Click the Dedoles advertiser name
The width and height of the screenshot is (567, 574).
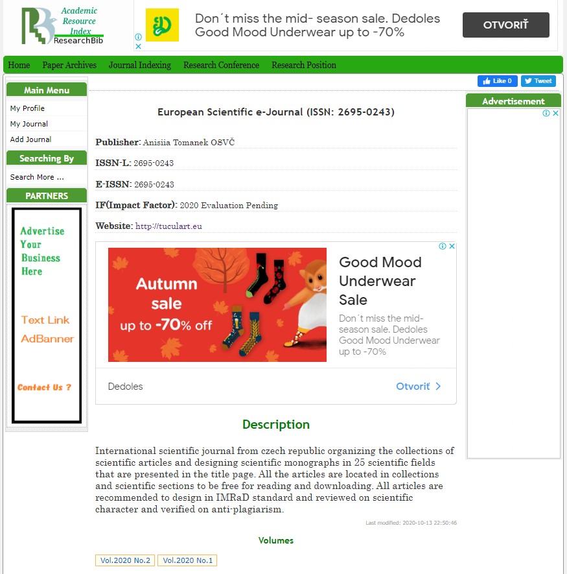coord(126,387)
